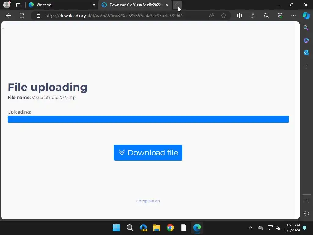Add a sidebar app with plus
Viewport: 313px width, 235px height.
[x=306, y=66]
